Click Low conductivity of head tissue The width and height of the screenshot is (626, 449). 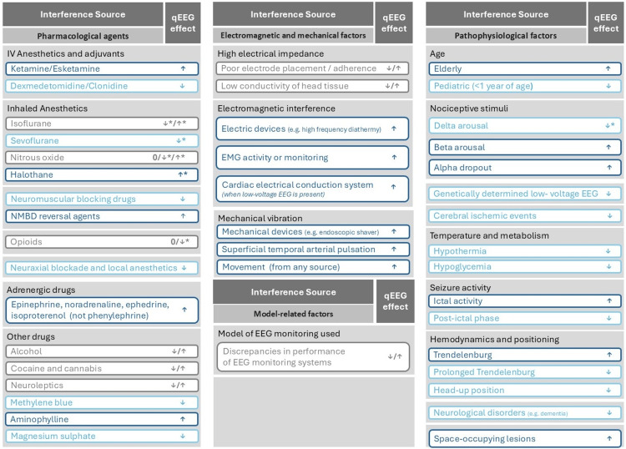click(312, 86)
